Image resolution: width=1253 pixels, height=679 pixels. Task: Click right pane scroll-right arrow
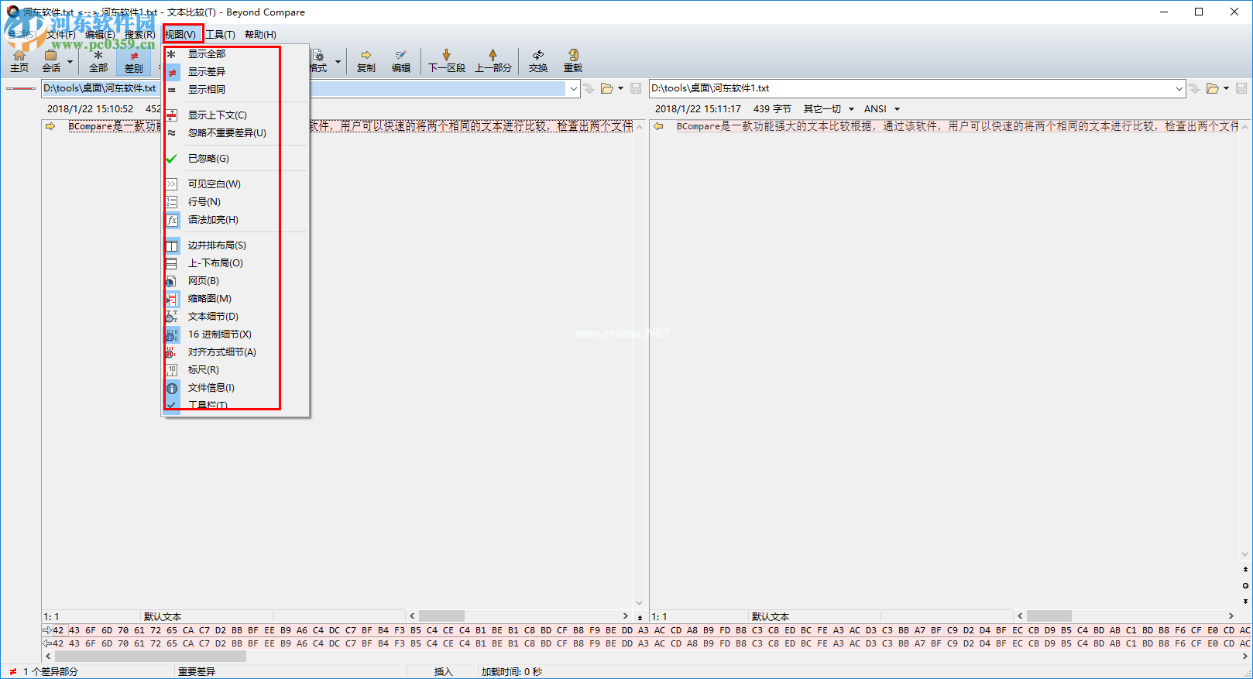click(x=1231, y=616)
